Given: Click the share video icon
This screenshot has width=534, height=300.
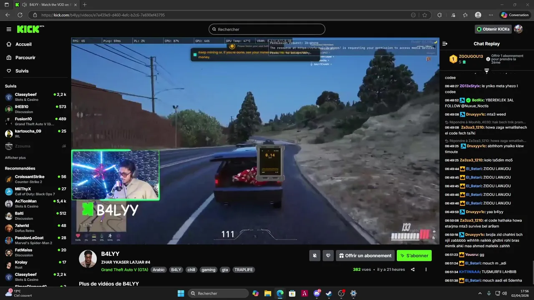Looking at the screenshot, I should pos(413,270).
